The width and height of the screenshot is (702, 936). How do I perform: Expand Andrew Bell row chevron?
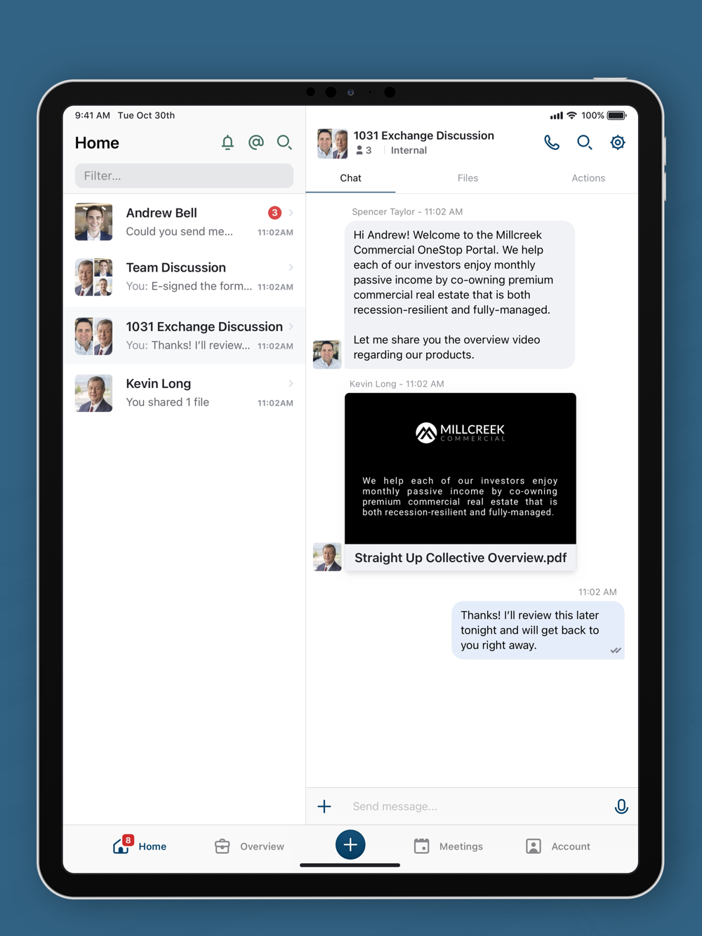tap(291, 213)
